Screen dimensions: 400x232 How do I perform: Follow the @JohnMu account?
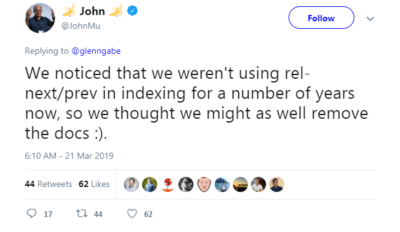[x=321, y=18]
